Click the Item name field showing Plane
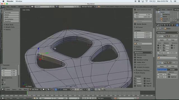The height and width of the screenshot is (100, 179). pyautogui.click(x=144, y=44)
